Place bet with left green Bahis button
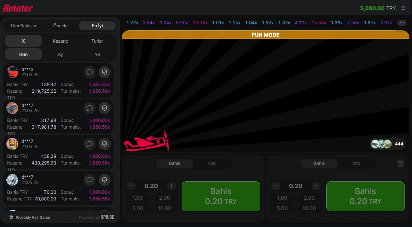The height and width of the screenshot is (227, 412). [x=221, y=196]
